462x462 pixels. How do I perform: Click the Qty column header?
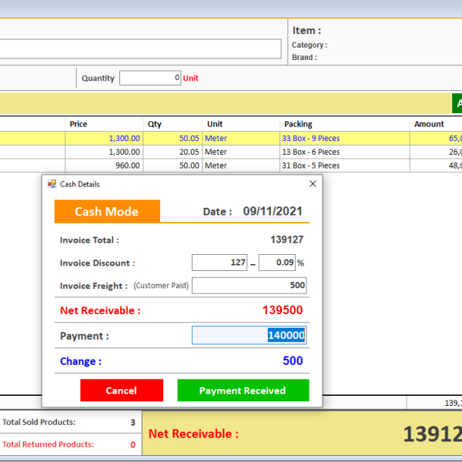click(x=155, y=124)
